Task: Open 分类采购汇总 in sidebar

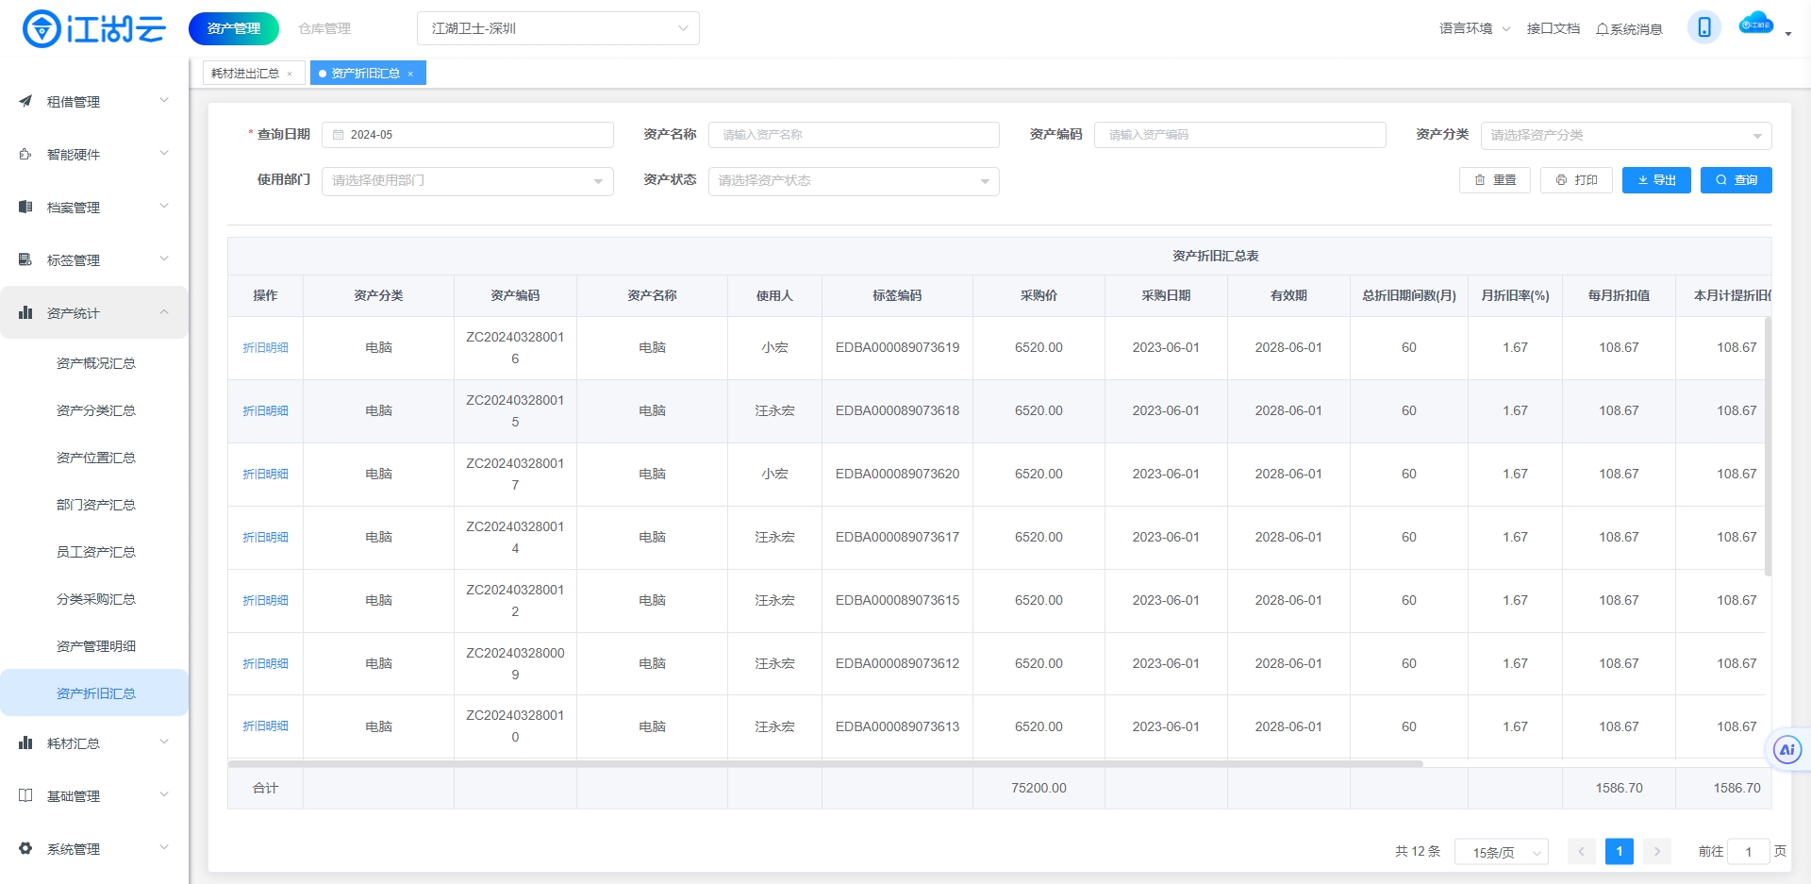Action: point(96,599)
